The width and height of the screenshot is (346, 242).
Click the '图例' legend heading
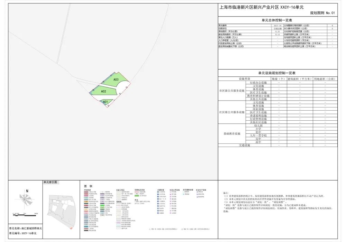click(x=88, y=186)
